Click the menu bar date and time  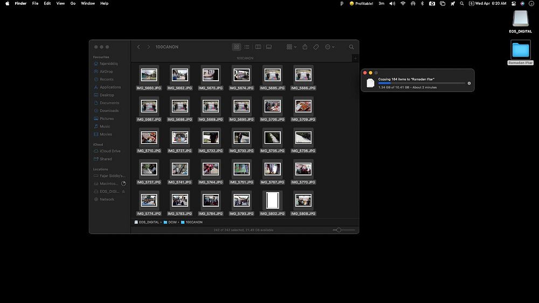click(x=490, y=3)
